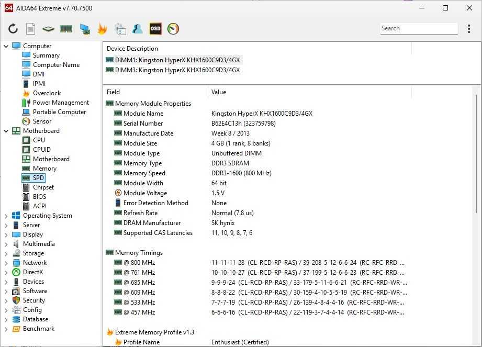This screenshot has height=347, width=482.
Task: Click the network computer toolbar icon
Action: tap(85, 29)
